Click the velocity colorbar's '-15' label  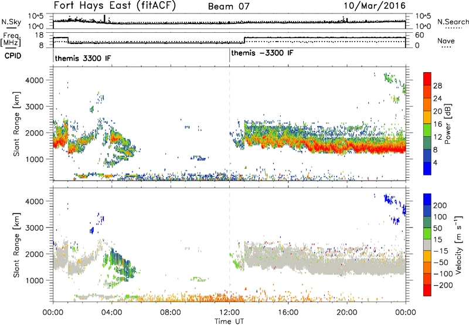(440, 251)
